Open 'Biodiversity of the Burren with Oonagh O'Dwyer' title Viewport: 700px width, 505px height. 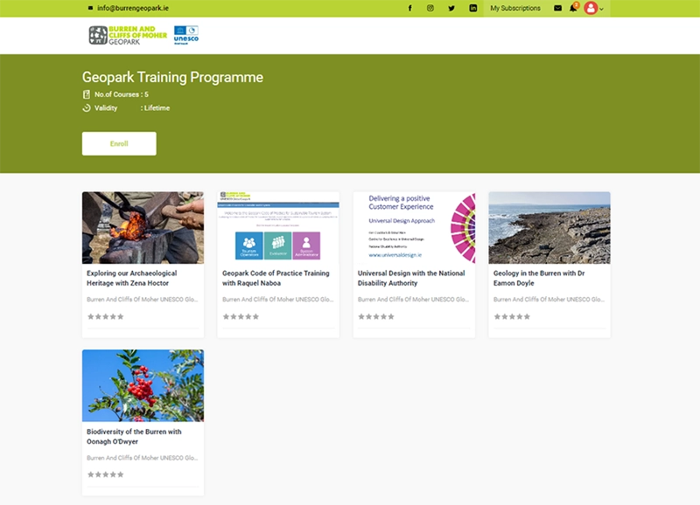pos(134,436)
